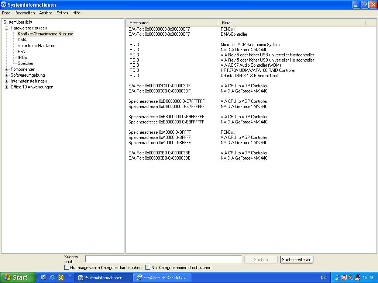Click the red X tray icon
This screenshot has width=378, height=283.
344,278
